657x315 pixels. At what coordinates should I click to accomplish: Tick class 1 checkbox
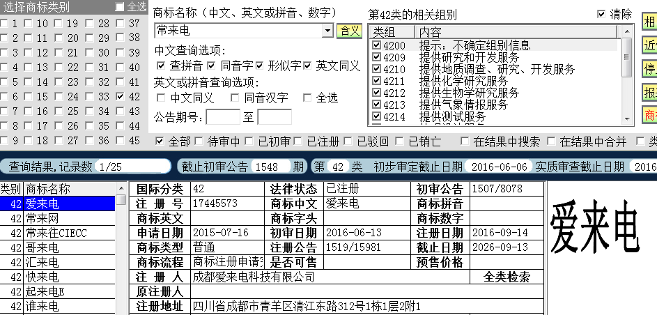(x=3, y=24)
